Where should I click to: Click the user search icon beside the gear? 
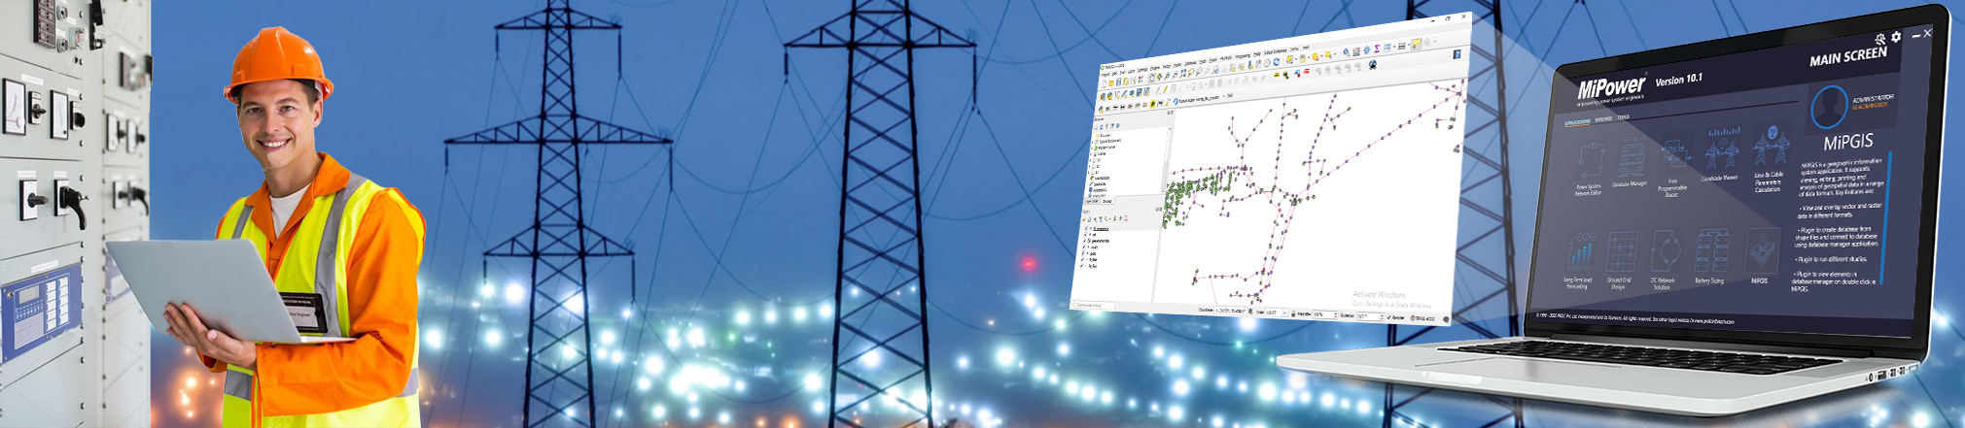pyautogui.click(x=1880, y=39)
